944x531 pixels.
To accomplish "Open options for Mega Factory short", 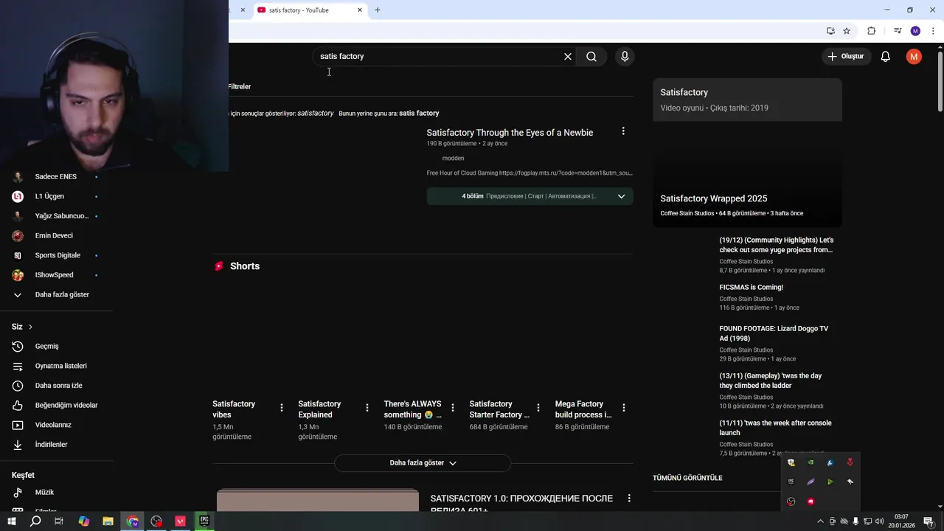I will click(623, 408).
